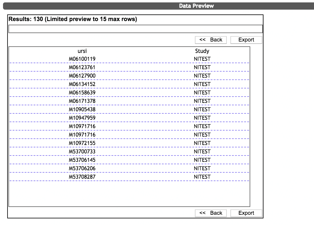Select ursi cell M06123761
Image resolution: width=314 pixels, height=225 pixels.
82,67
